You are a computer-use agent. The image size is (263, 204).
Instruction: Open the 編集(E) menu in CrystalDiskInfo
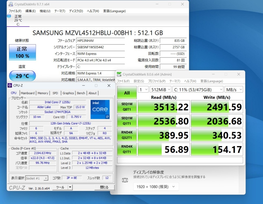[31, 11]
